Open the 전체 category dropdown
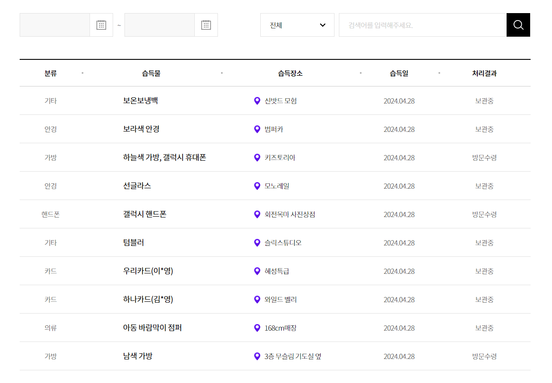The height and width of the screenshot is (383, 552). click(x=297, y=25)
